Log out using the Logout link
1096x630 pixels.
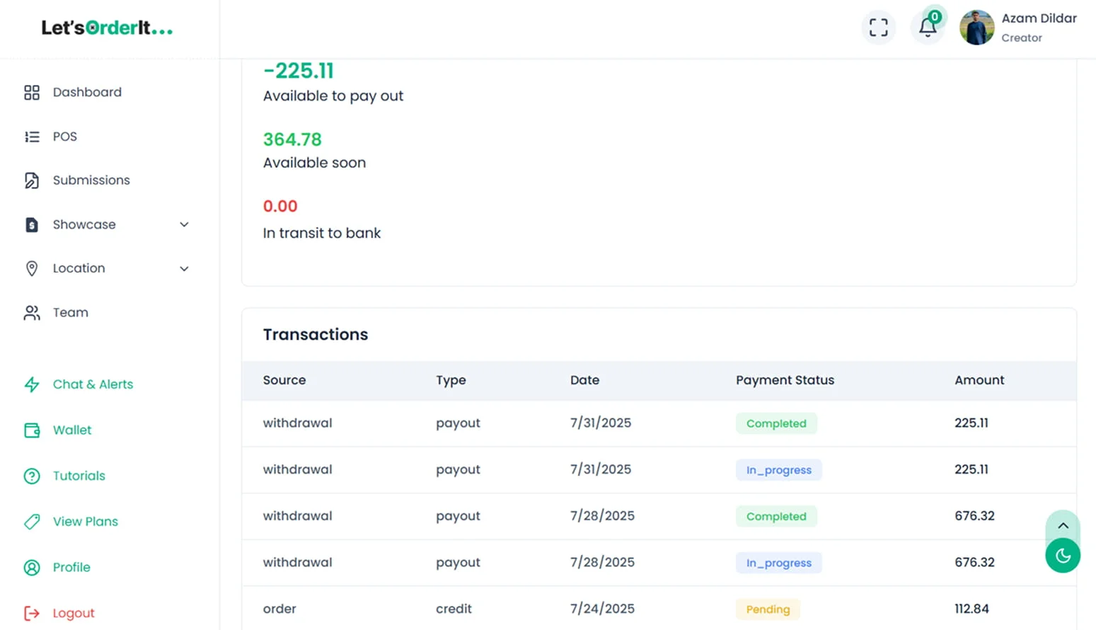pos(73,613)
